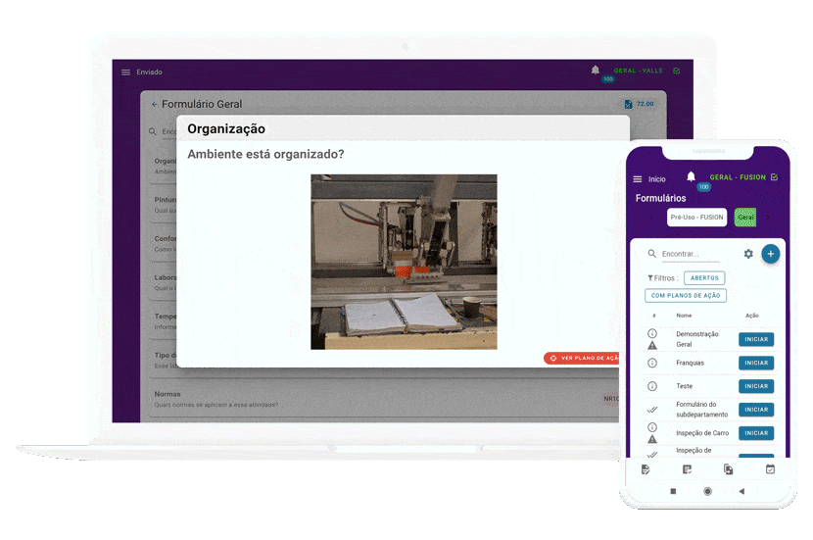Click the search icon in Formulário Geral
Image resolution: width=813 pixels, height=540 pixels.
click(153, 131)
